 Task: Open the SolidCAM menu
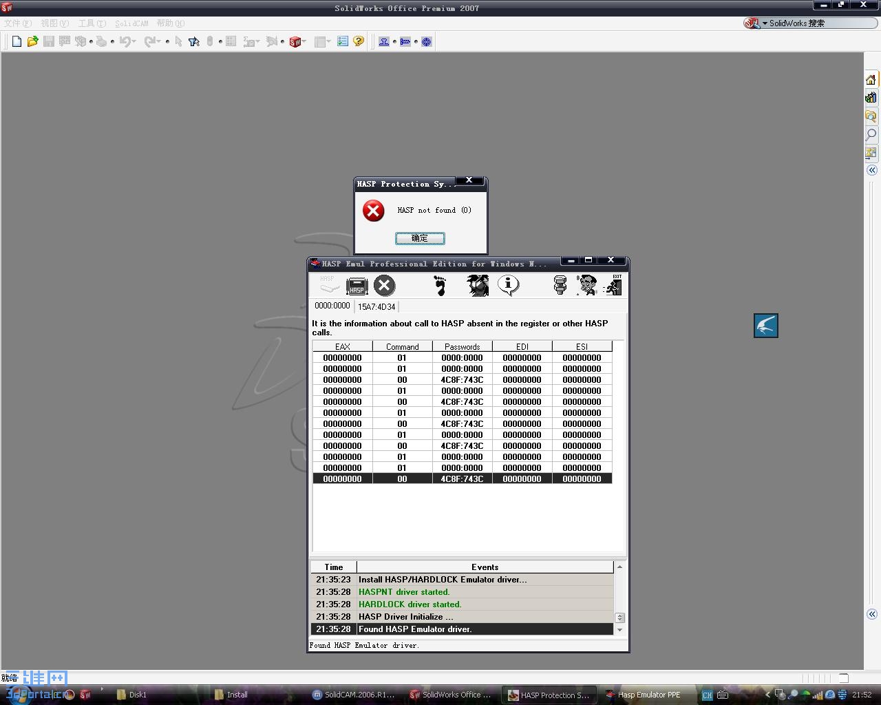pos(131,23)
